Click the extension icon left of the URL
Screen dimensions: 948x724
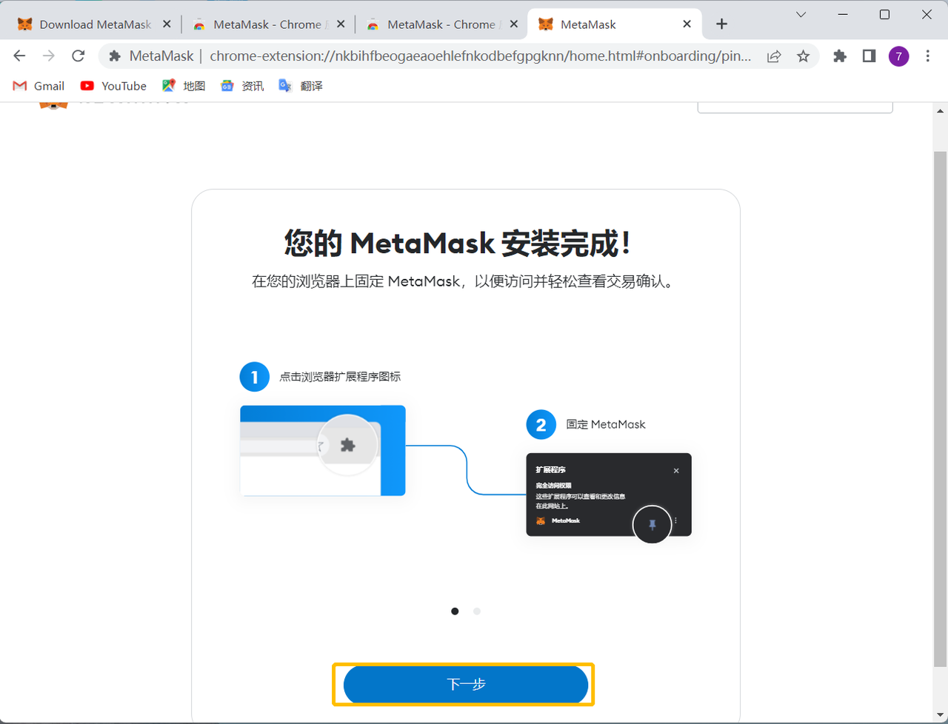[115, 56]
